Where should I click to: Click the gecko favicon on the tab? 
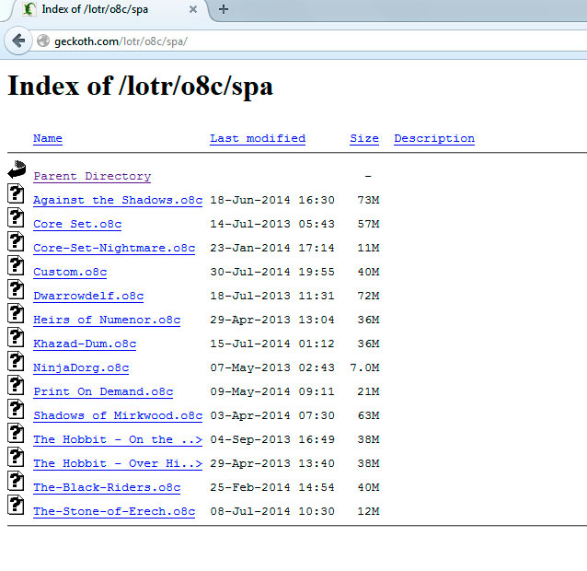click(29, 9)
